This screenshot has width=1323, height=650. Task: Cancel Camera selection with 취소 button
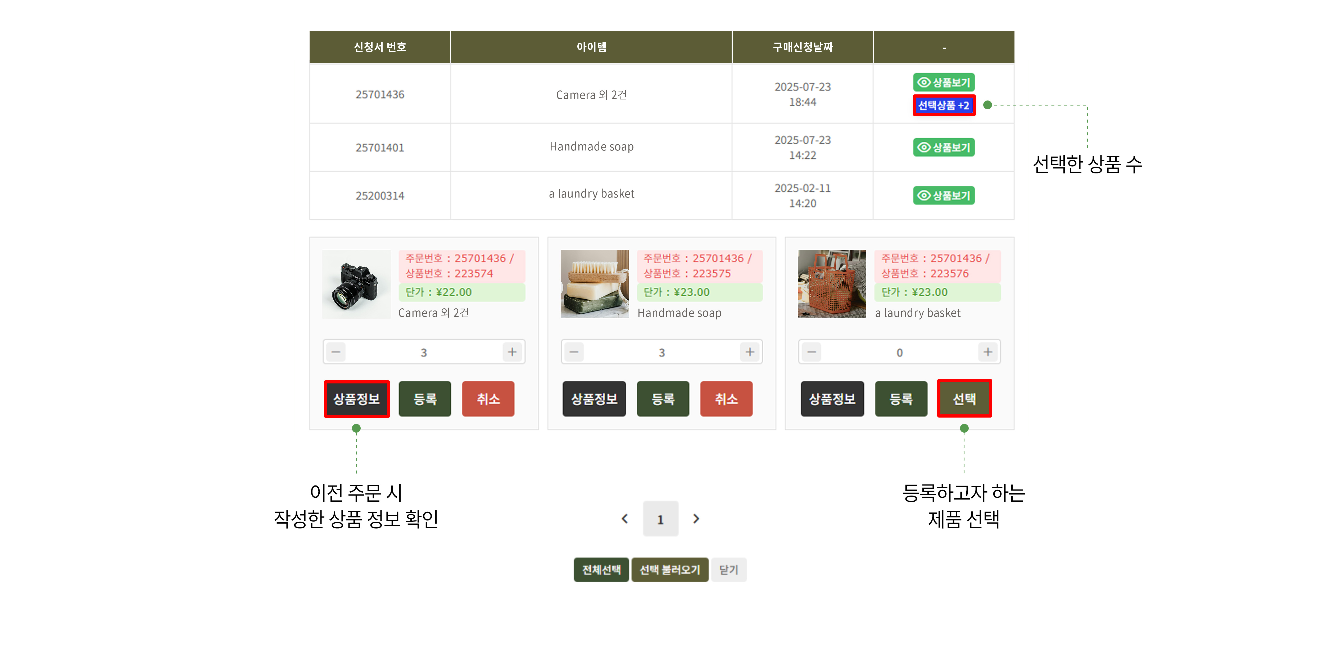[488, 399]
